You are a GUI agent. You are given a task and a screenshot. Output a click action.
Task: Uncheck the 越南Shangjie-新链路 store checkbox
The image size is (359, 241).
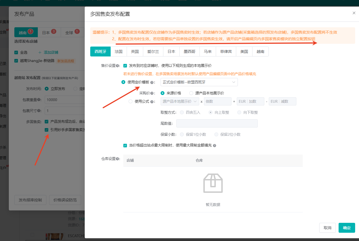coord(16,61)
